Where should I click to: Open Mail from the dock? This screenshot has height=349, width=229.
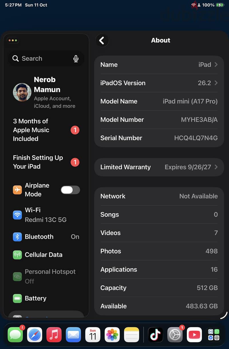point(73,334)
